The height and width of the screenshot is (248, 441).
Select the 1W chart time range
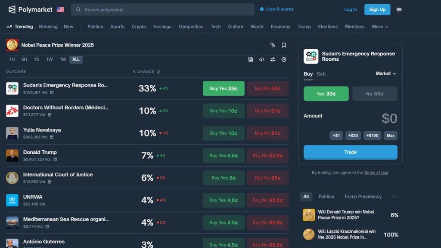[50, 59]
